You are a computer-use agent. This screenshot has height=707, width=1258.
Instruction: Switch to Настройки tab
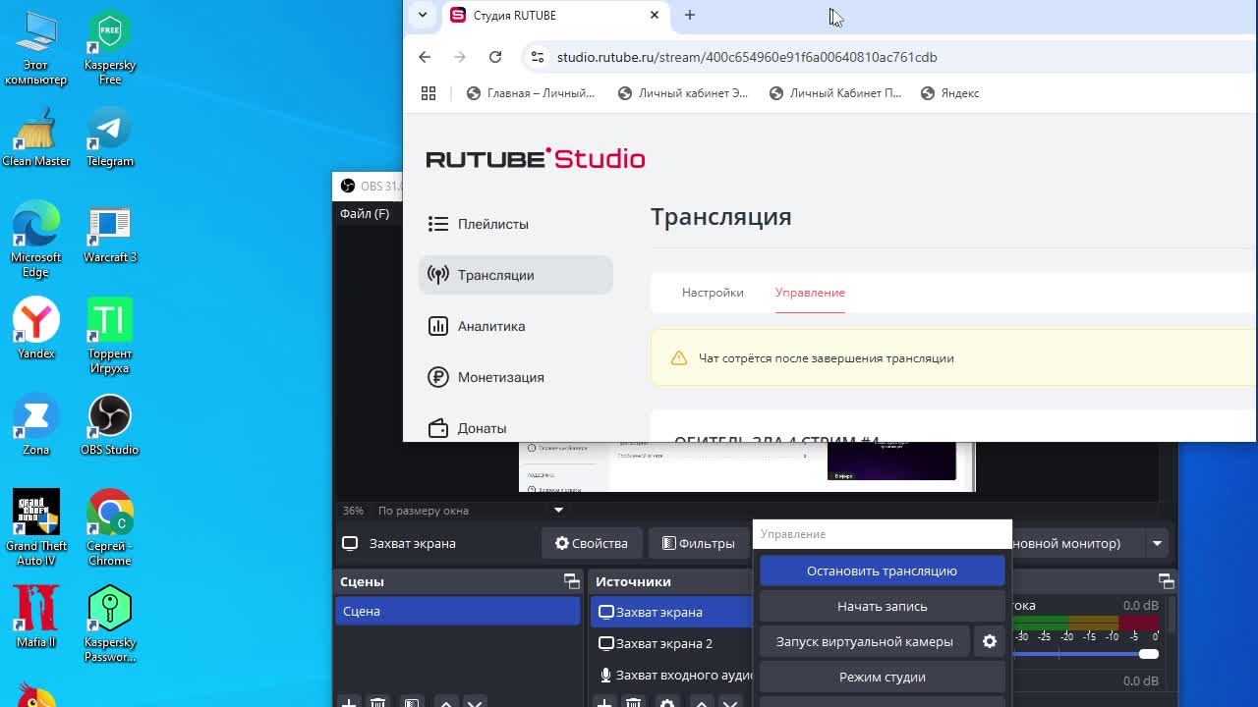(x=713, y=293)
